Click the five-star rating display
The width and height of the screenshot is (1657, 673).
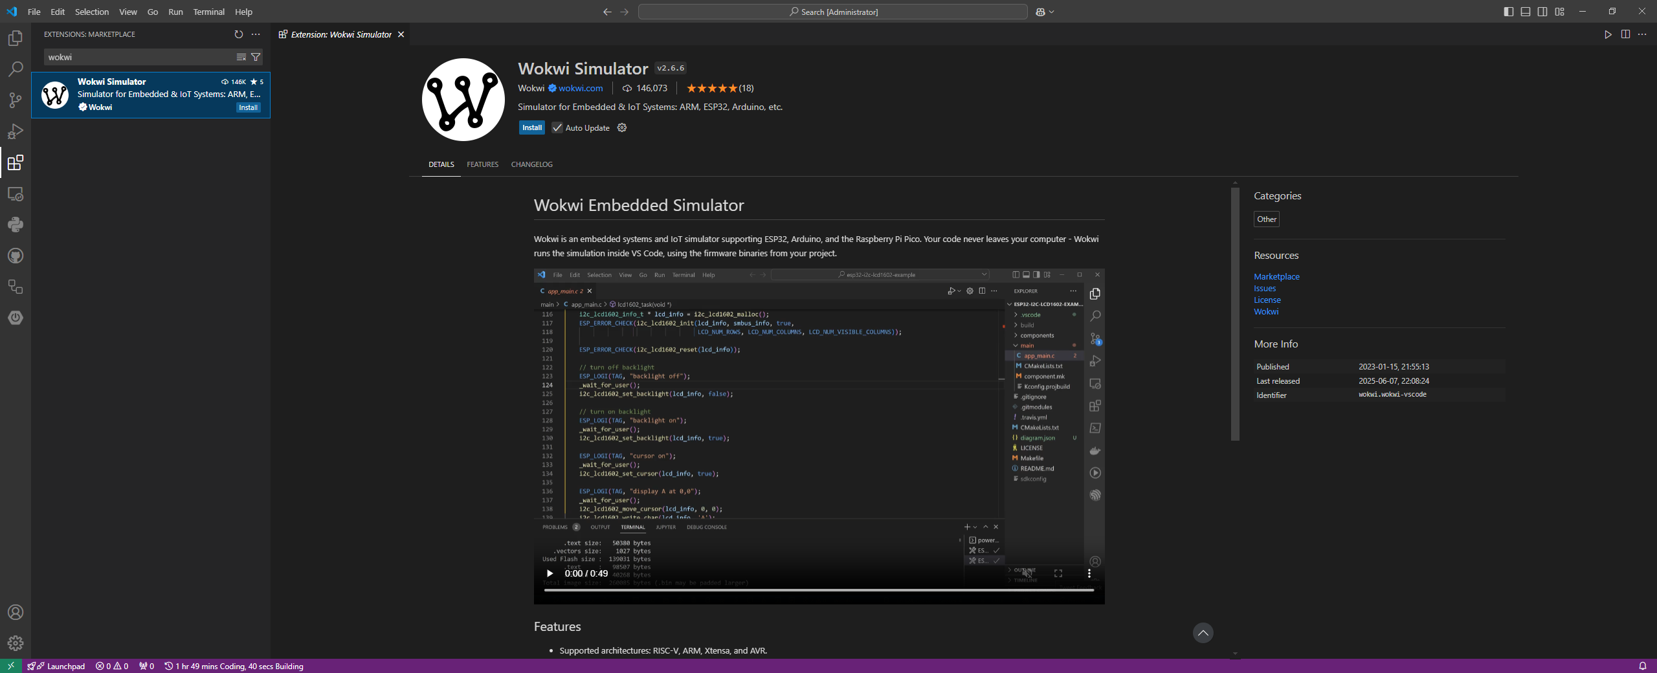pyautogui.click(x=712, y=88)
